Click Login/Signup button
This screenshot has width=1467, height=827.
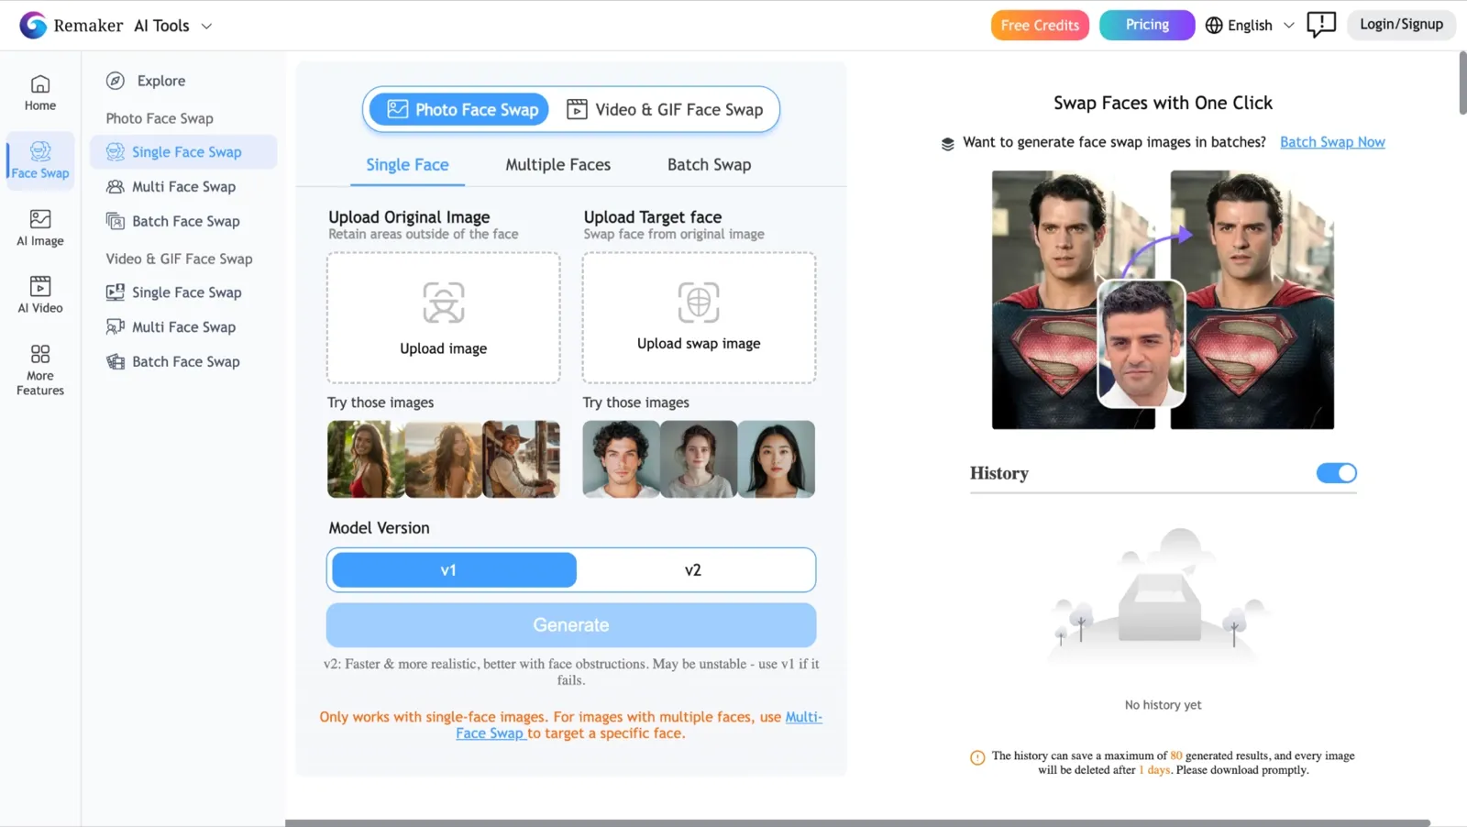point(1401,25)
